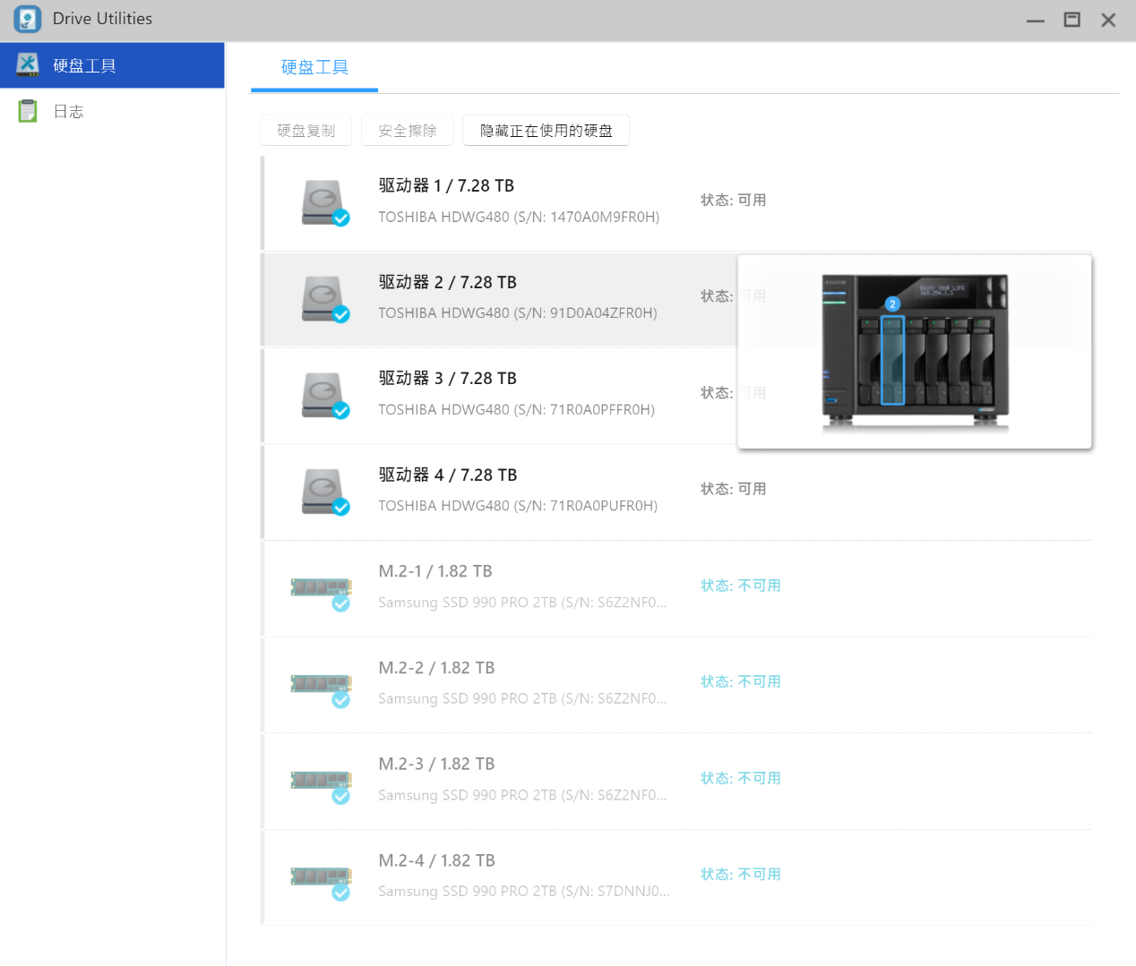Click the Drive 2 hard disk icon
The width and height of the screenshot is (1136, 966).
[323, 299]
